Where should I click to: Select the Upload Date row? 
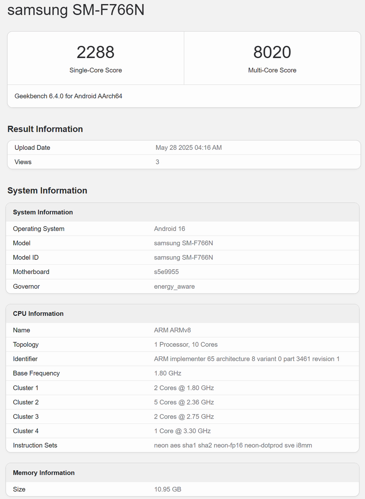pyautogui.click(x=184, y=148)
